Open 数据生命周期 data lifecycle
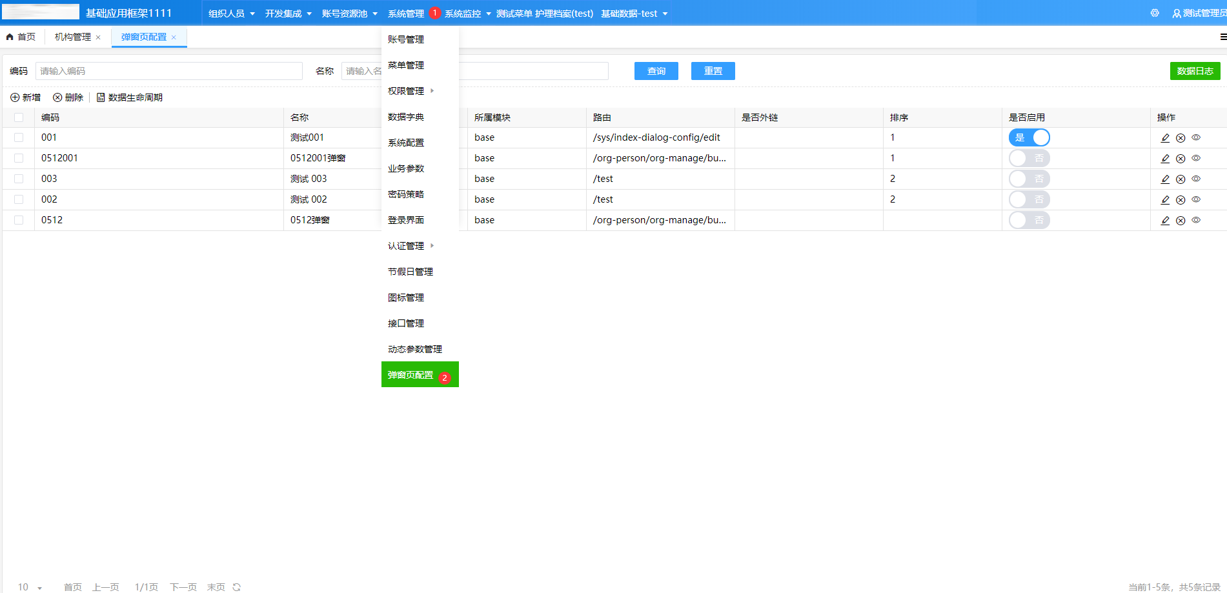The width and height of the screenshot is (1227, 593). (129, 97)
